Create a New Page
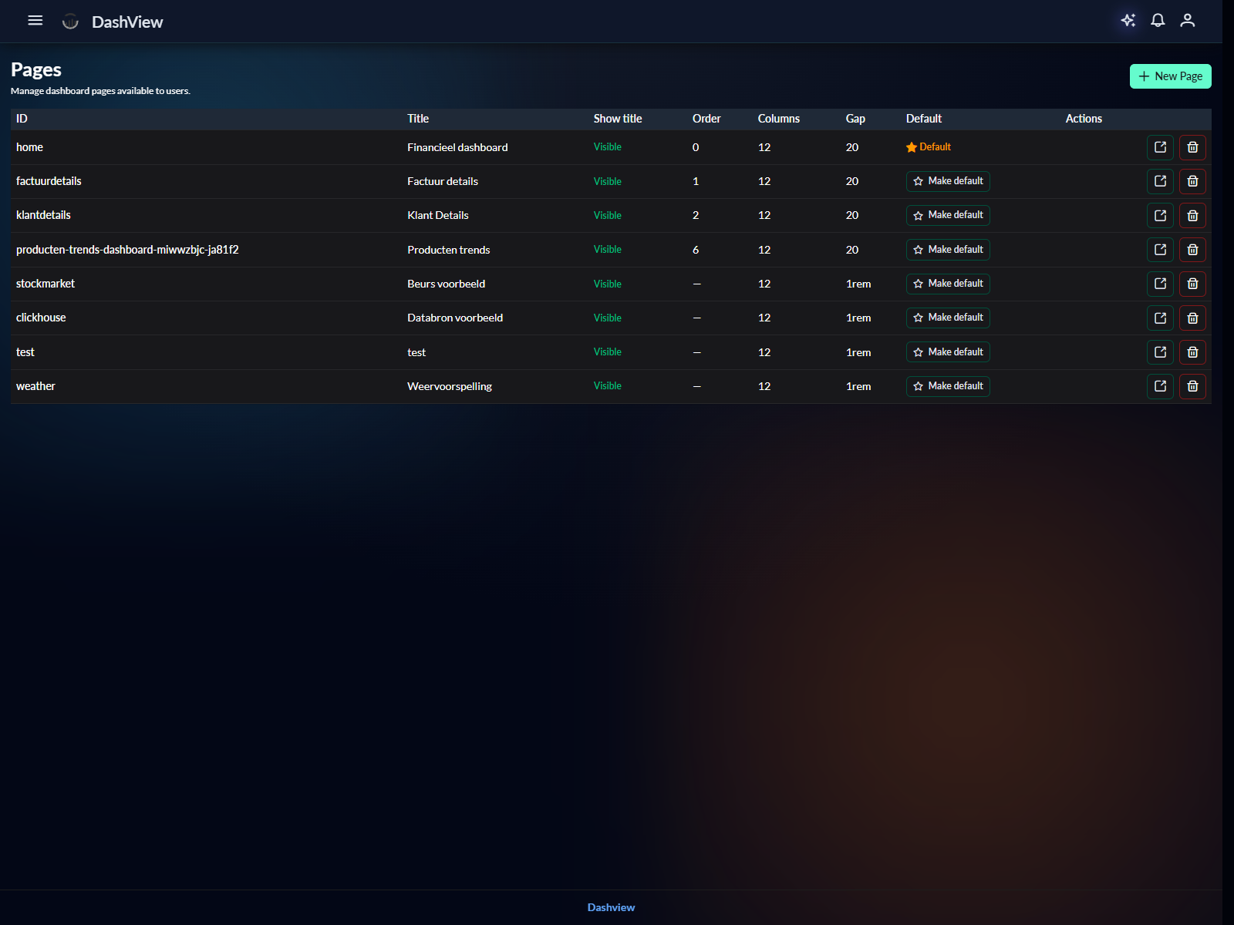 point(1170,76)
